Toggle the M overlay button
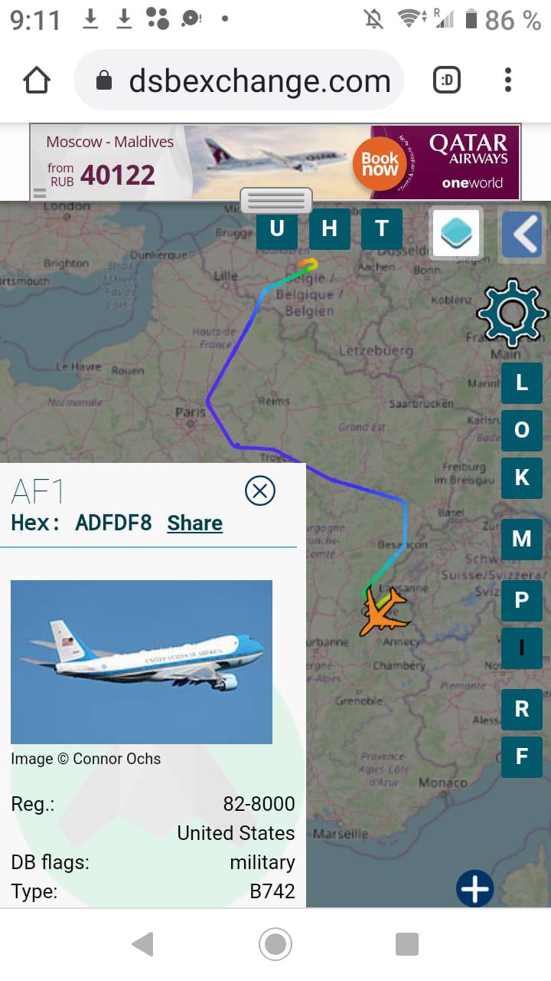 pyautogui.click(x=522, y=539)
